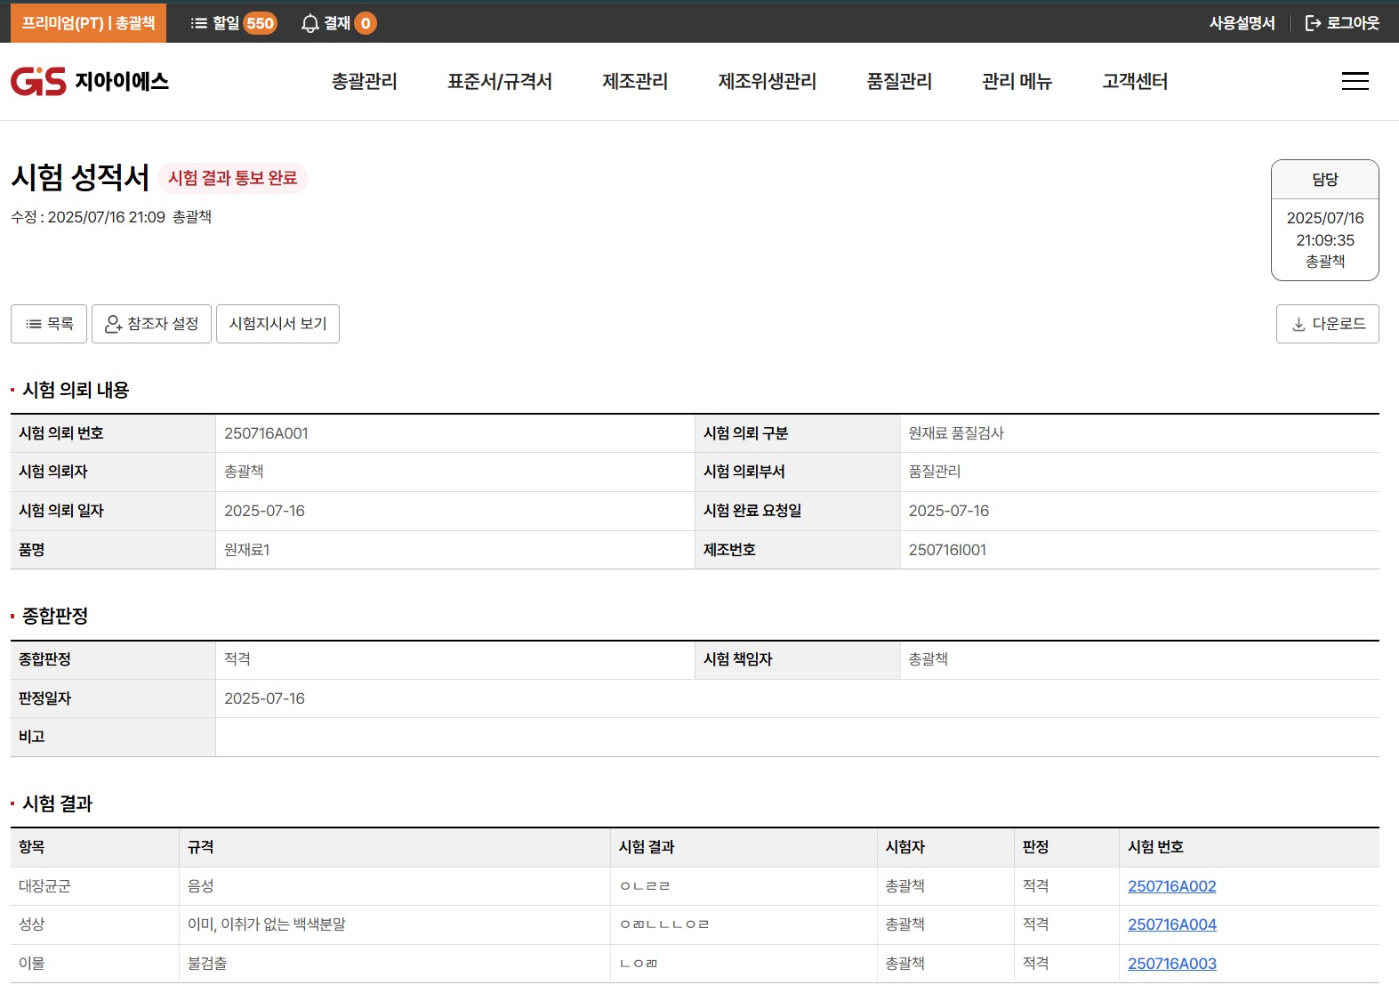Open the 품질관리 menu
Screen dimensions: 1399x1001
tap(899, 81)
